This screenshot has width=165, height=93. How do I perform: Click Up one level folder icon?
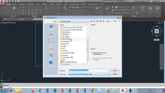pyautogui.click(x=94, y=21)
